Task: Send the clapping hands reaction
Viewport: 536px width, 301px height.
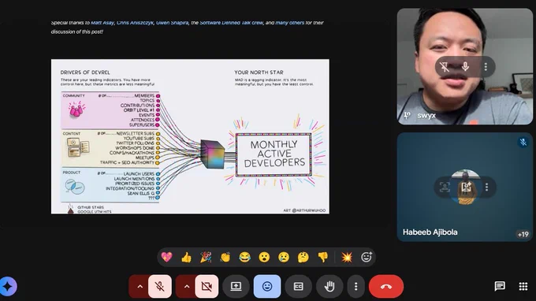Action: pos(225,257)
